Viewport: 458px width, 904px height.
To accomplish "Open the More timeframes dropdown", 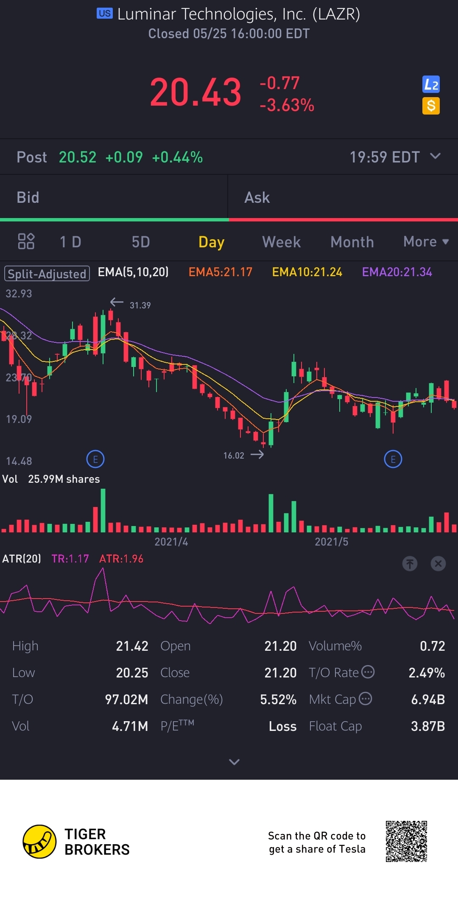I will coord(426,242).
